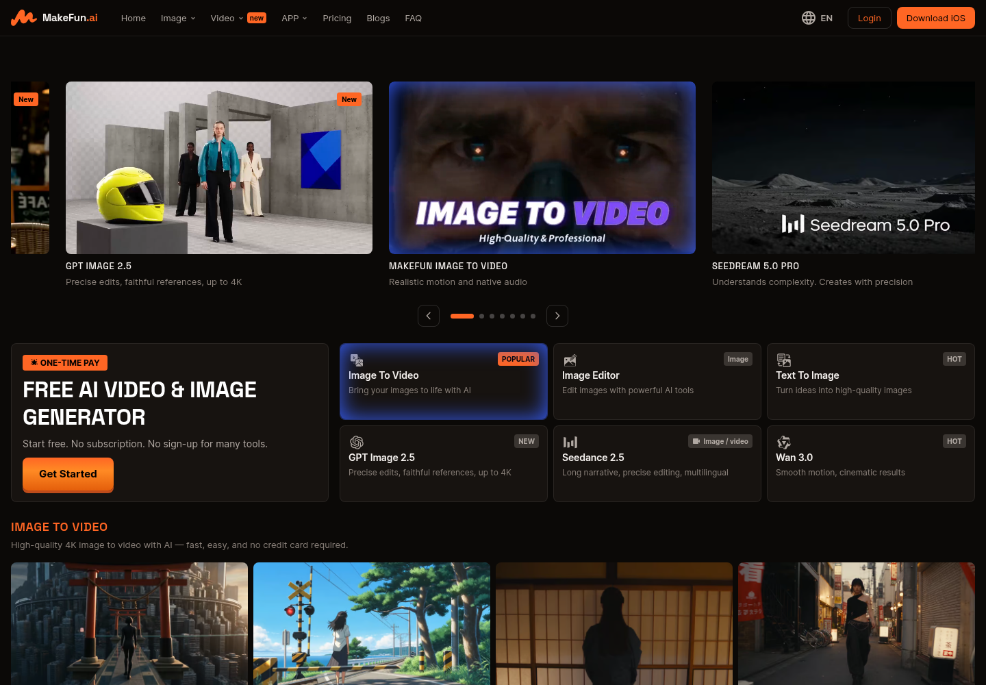The width and height of the screenshot is (986, 685).
Task: Go to next carousel slide arrow
Action: click(557, 316)
